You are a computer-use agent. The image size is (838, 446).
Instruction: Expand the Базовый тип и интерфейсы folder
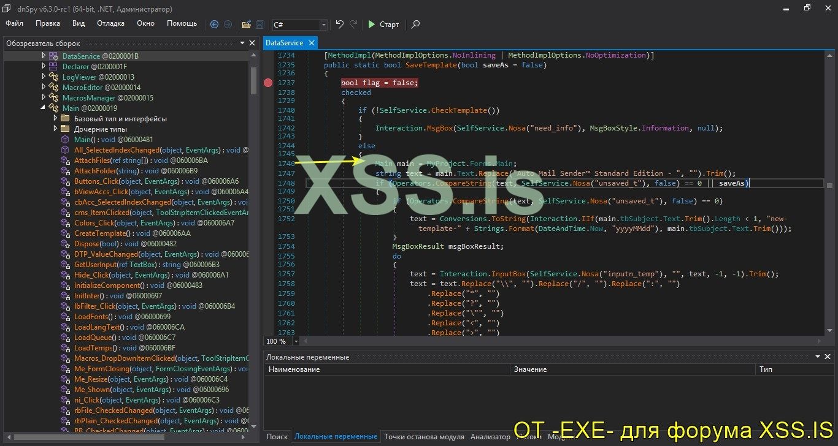pos(55,118)
